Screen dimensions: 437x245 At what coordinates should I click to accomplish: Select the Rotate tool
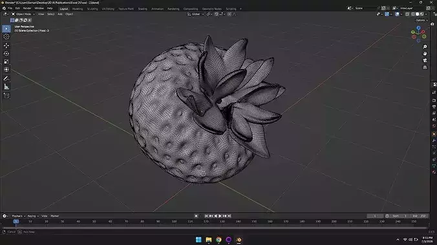6,54
